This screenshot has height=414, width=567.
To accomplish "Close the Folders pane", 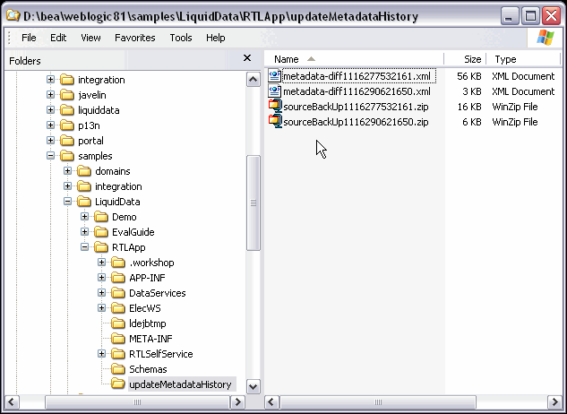I will (247, 58).
